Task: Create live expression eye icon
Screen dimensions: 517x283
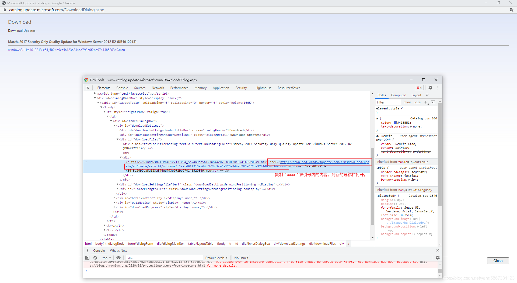Action: click(118, 258)
